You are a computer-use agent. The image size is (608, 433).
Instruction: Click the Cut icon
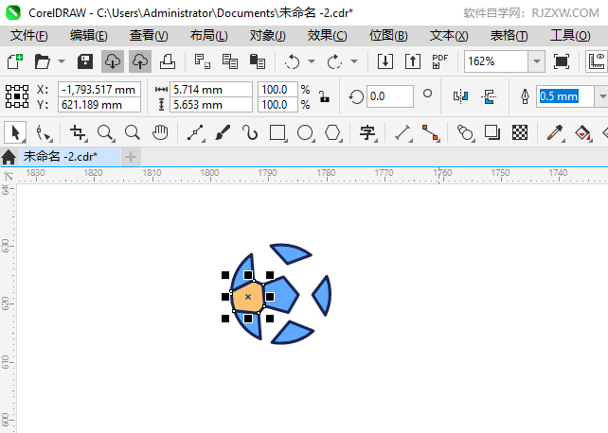click(x=202, y=61)
